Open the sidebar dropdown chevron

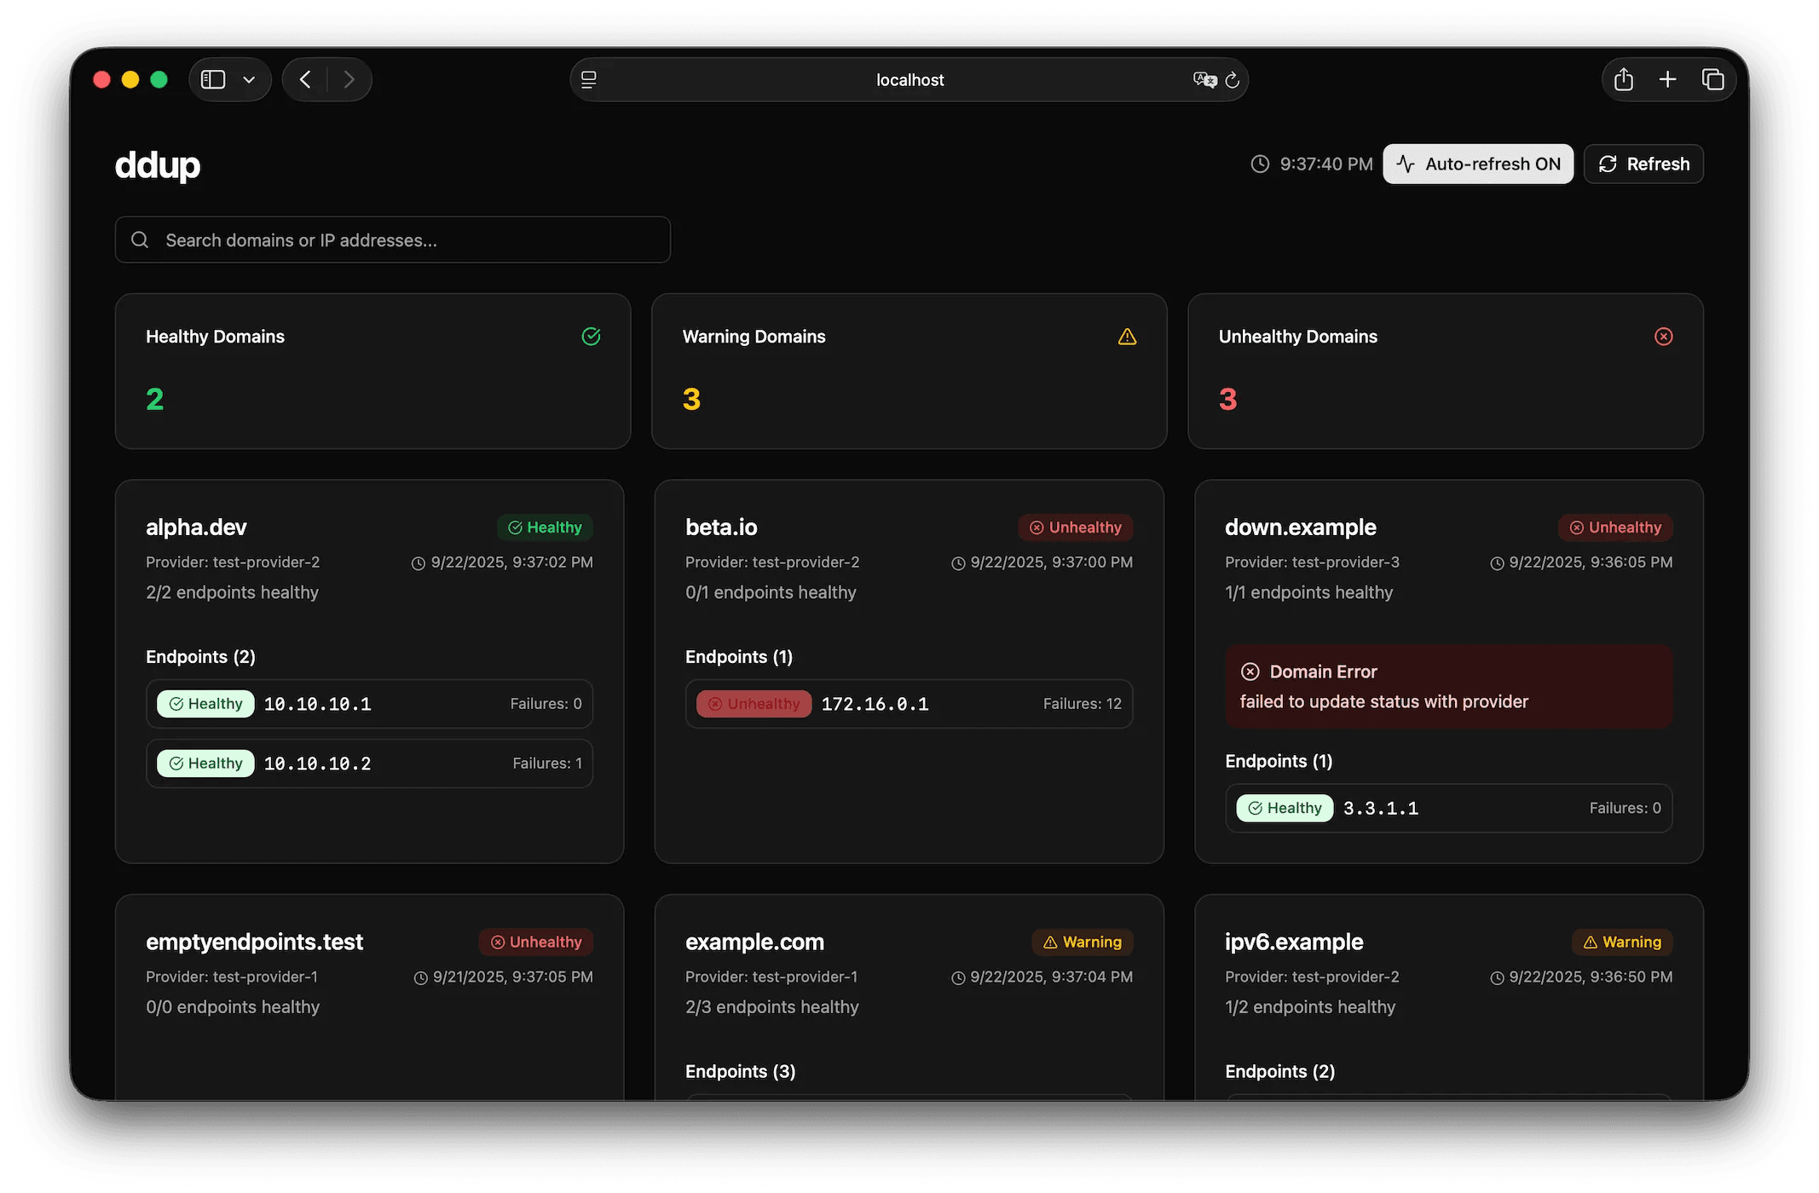pyautogui.click(x=249, y=80)
